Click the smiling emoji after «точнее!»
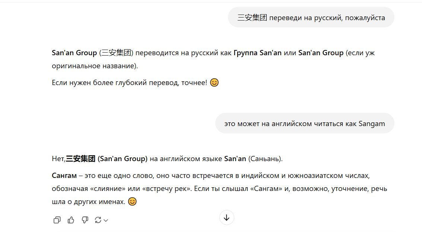This screenshot has width=422, height=232. coord(214,82)
